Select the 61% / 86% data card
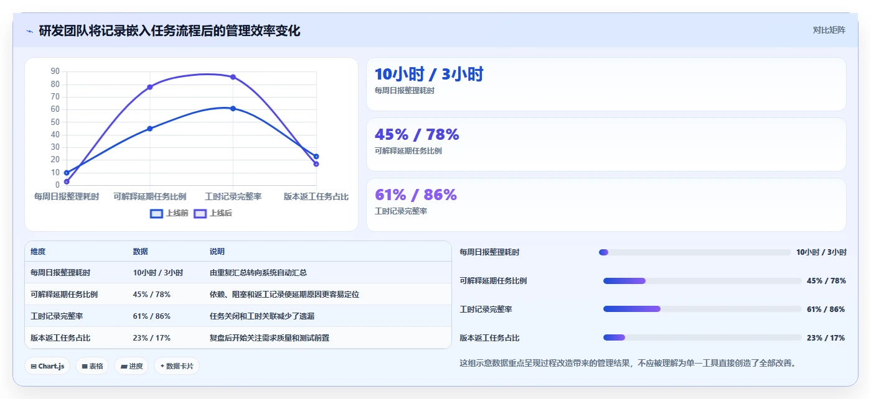 606,204
